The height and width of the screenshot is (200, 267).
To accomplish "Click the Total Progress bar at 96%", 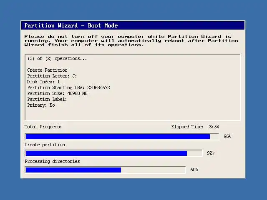I will (x=122, y=137).
